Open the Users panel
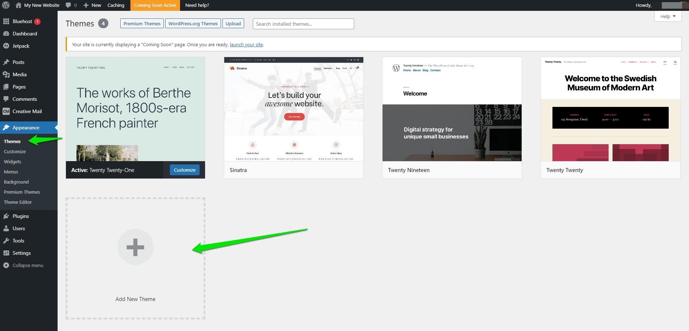This screenshot has width=689, height=331. (18, 228)
